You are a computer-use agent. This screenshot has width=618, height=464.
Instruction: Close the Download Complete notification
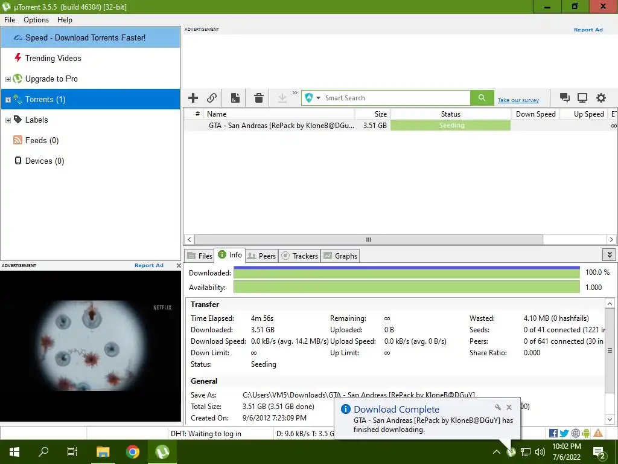point(509,407)
